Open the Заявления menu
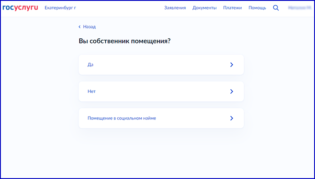Screen dimensions: 315x179 pyautogui.click(x=175, y=8)
